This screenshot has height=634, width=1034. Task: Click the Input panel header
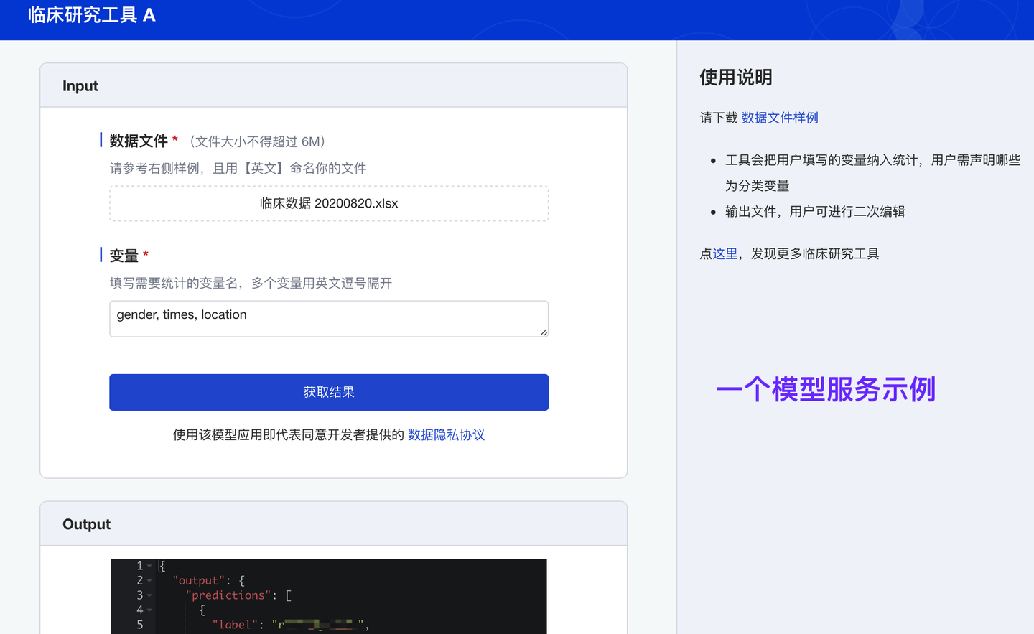point(80,85)
